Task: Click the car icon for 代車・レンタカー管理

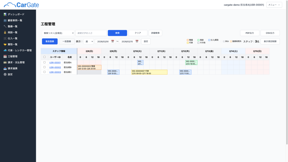Action: coord(5,51)
